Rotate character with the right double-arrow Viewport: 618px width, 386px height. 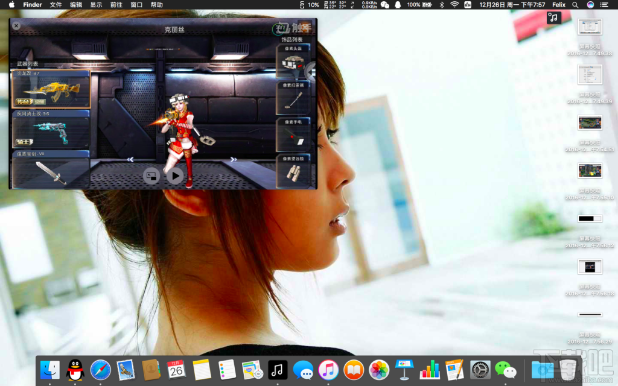[x=234, y=160]
